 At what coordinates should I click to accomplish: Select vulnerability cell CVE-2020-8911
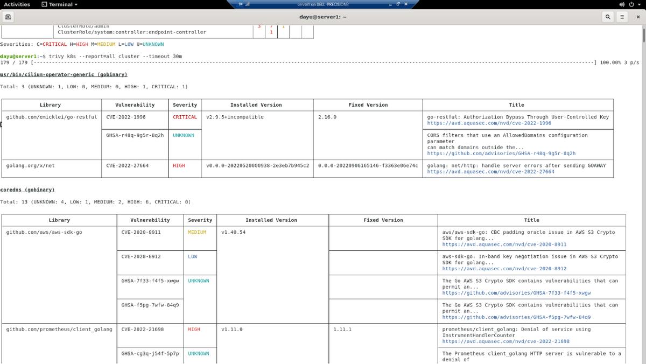coord(141,232)
